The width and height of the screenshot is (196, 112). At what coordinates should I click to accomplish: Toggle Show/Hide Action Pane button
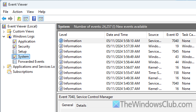click(x=41, y=19)
